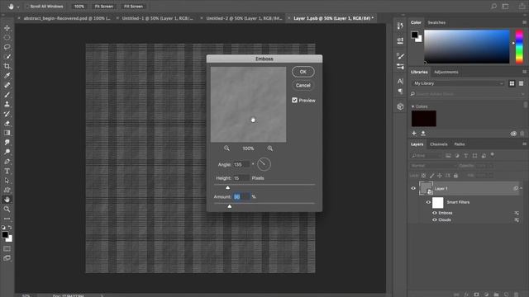Toggle Scroll All Windows checkbox

pyautogui.click(x=27, y=7)
